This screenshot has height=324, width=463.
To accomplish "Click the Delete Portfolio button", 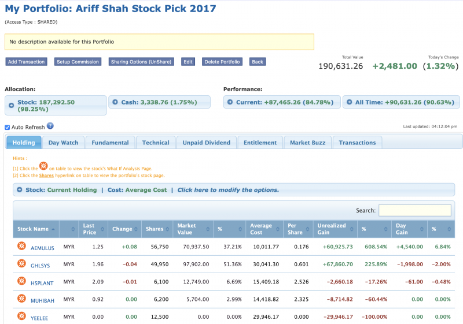I will tap(223, 62).
